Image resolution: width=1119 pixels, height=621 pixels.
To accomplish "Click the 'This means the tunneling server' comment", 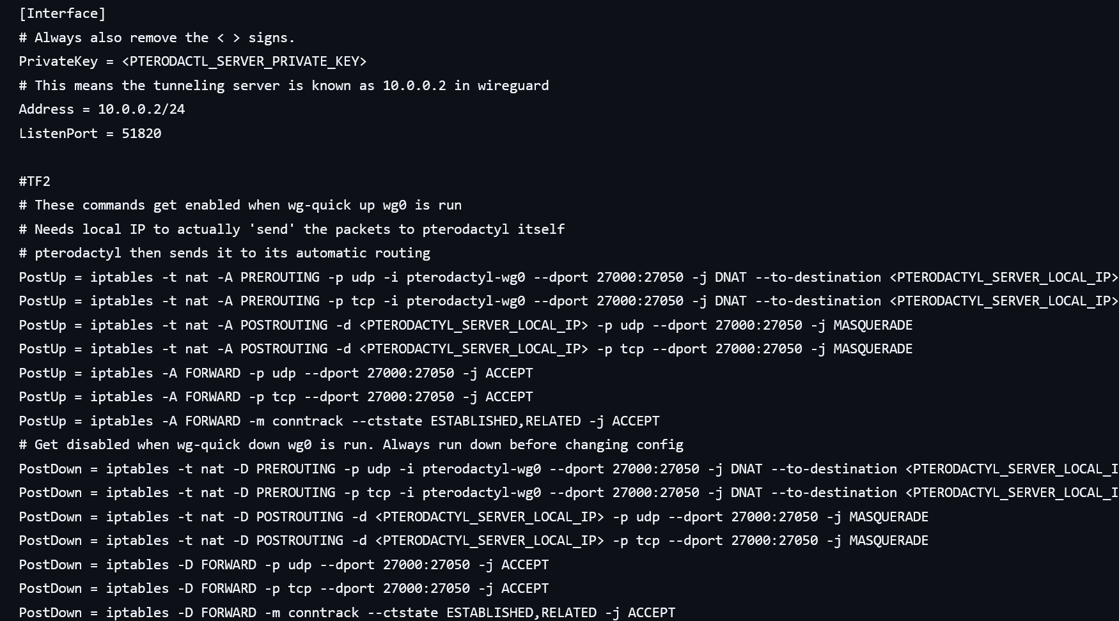I will tap(283, 86).
